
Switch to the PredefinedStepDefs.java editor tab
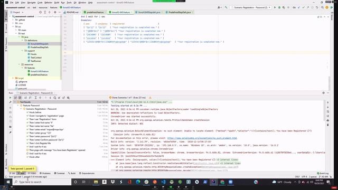(x=180, y=12)
